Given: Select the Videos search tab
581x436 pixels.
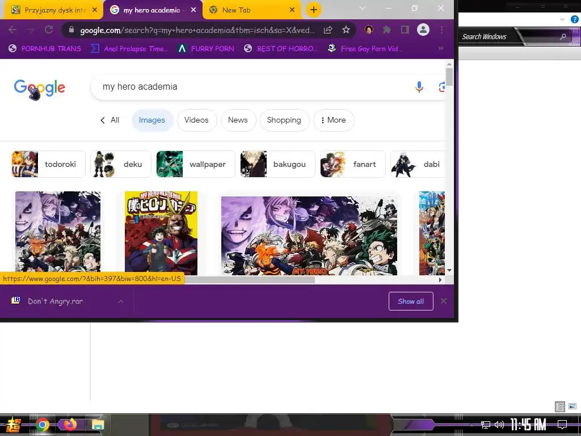Looking at the screenshot, I should (196, 120).
